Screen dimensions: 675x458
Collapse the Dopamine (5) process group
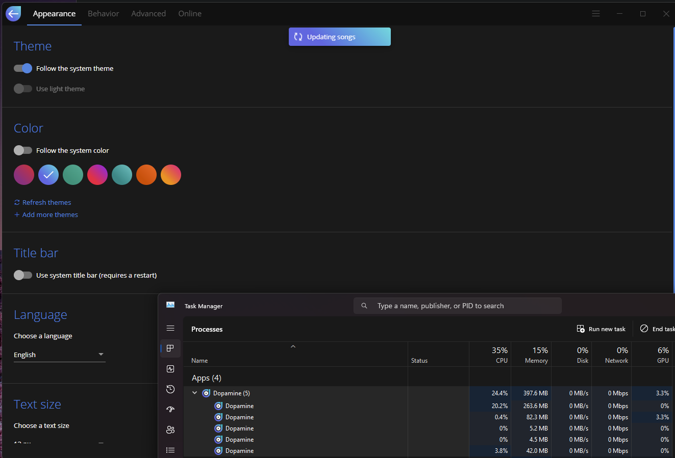coord(194,393)
